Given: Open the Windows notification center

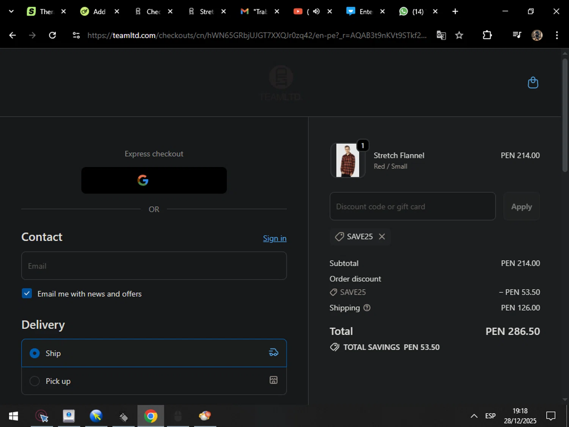Looking at the screenshot, I should click(x=551, y=416).
